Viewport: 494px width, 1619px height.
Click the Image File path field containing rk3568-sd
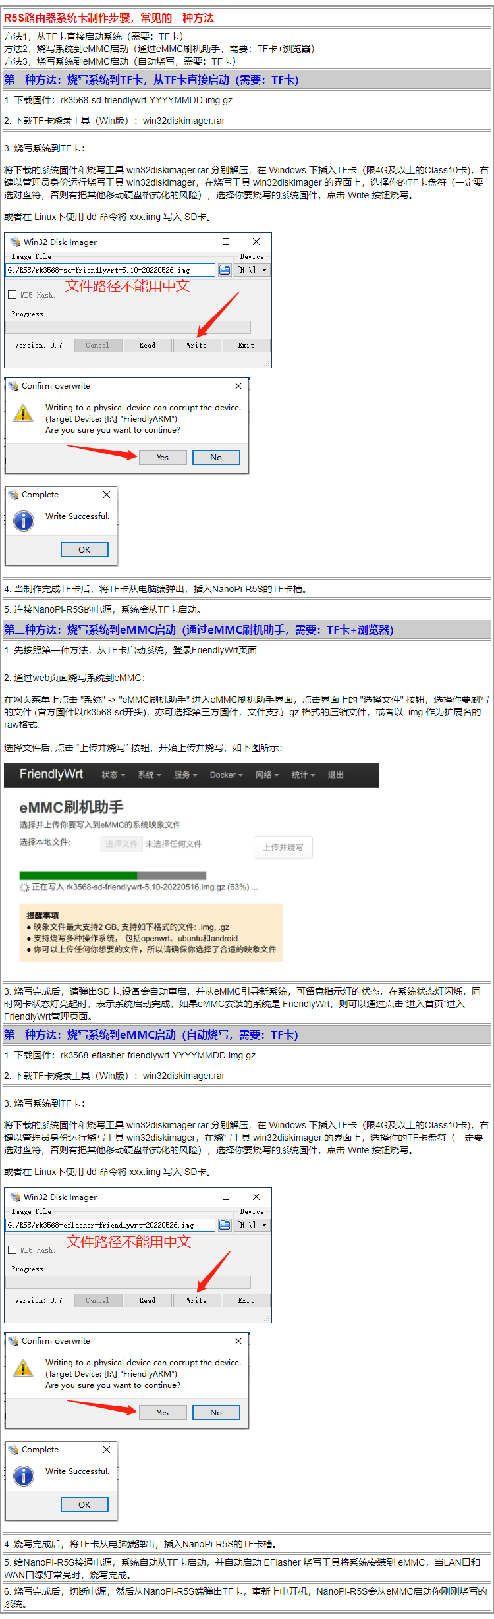coord(110,270)
